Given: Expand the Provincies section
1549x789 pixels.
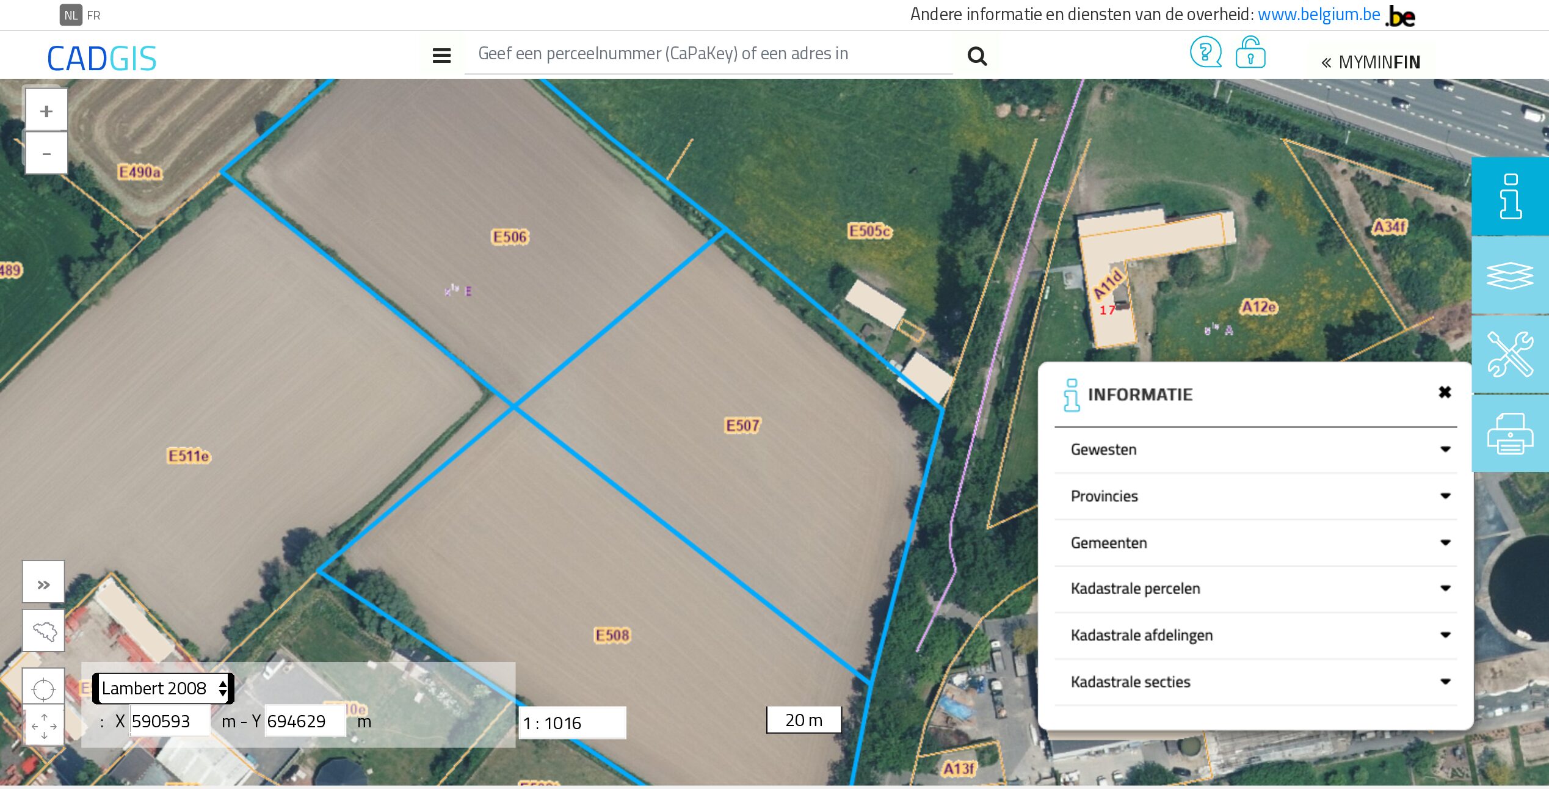Looking at the screenshot, I should point(1255,496).
